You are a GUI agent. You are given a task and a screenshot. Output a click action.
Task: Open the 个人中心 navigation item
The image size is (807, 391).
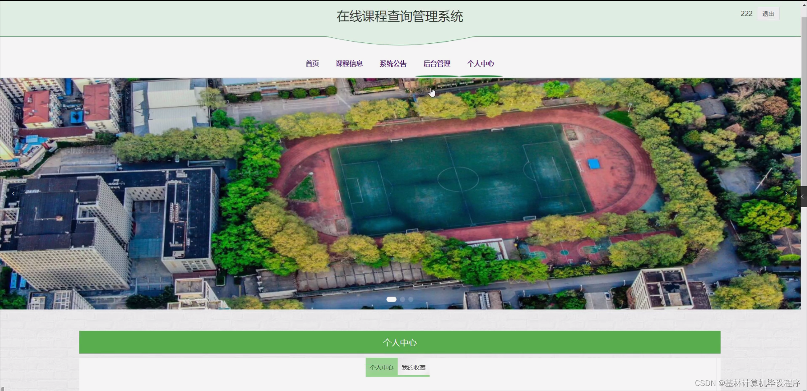coord(480,63)
